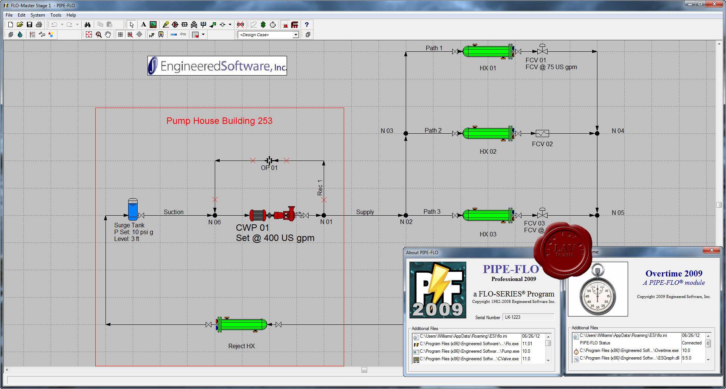Save the project with the floppy disk icon
726x389 pixels.
coord(29,25)
